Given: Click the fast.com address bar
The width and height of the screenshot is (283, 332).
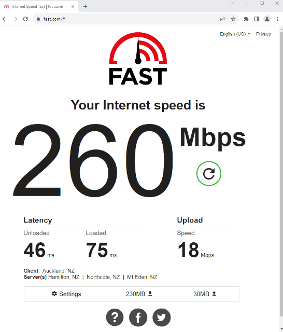Looking at the screenshot, I should 127,19.
